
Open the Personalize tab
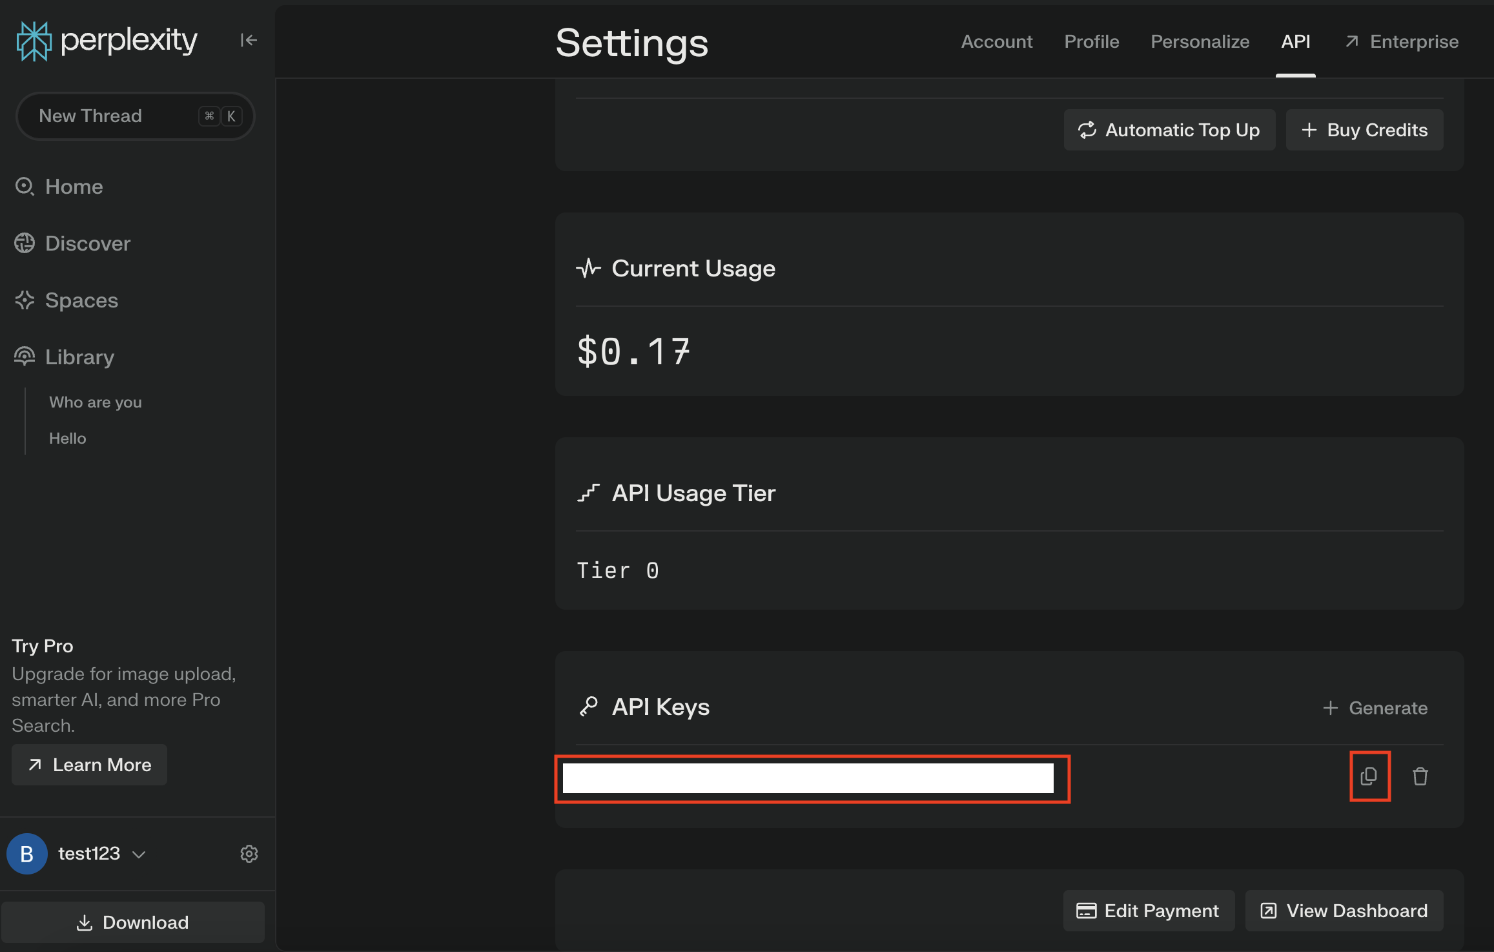[1200, 41]
